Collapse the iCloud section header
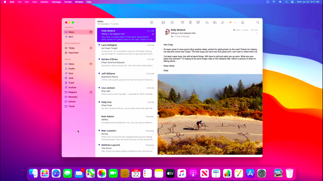The width and height of the screenshot is (323, 181). click(x=68, y=59)
